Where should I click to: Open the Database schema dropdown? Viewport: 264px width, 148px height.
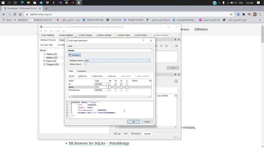tap(117, 60)
